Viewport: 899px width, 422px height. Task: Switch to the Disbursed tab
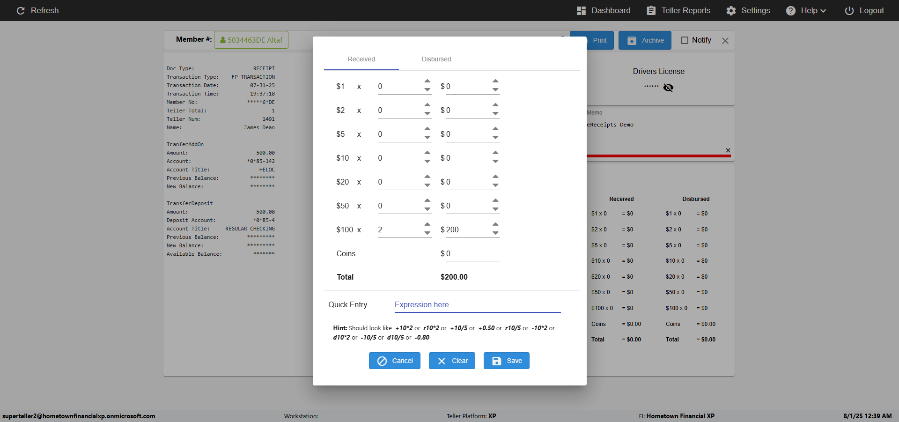[x=436, y=59]
